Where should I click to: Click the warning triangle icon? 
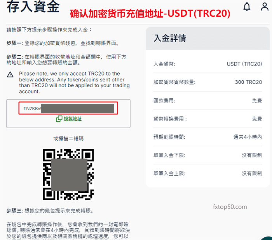[10, 74]
